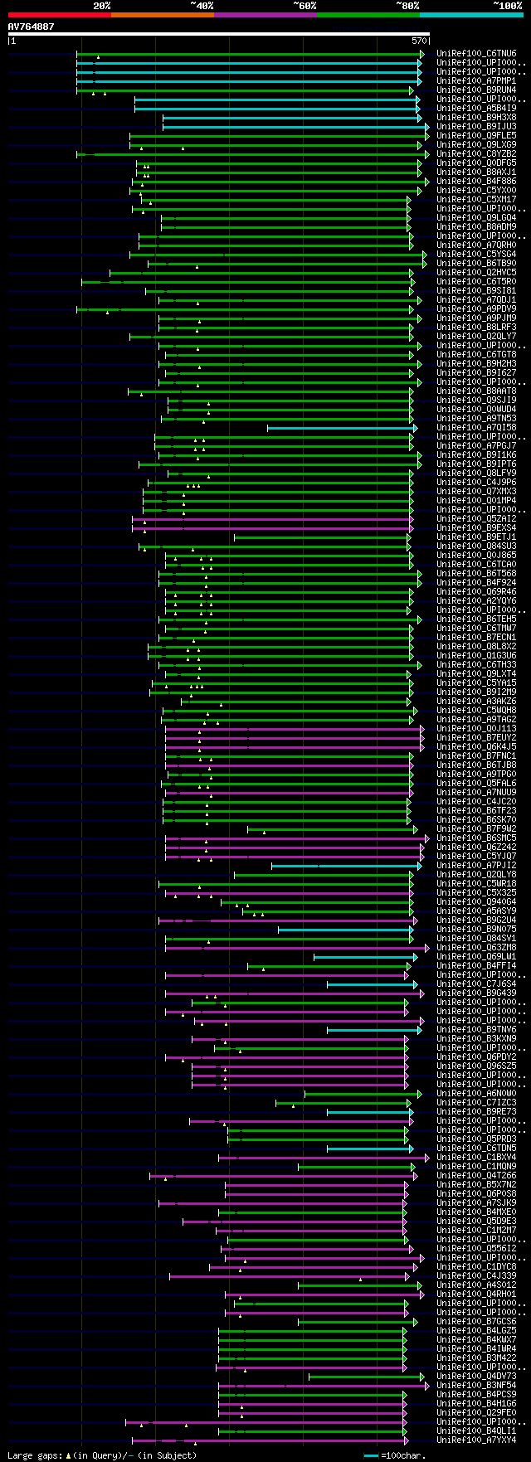
Task: Select the UniRef100_A7YXY4 label
Action: click(x=476, y=1440)
